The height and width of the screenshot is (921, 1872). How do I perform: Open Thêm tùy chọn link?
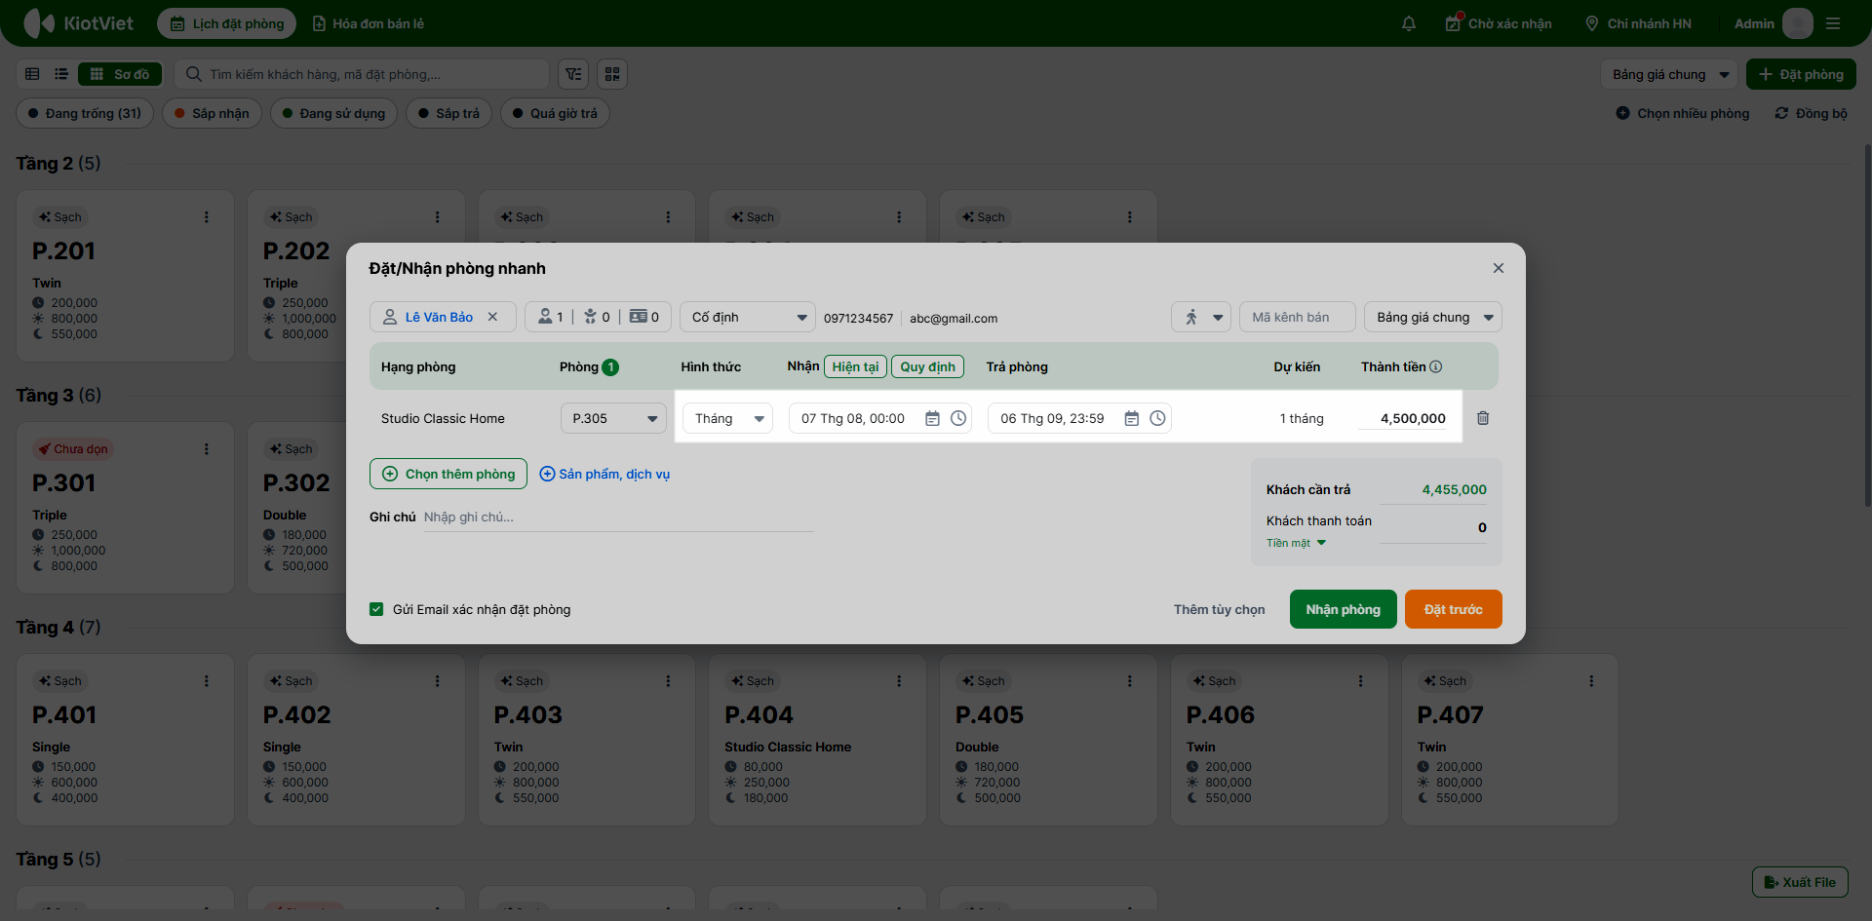click(1220, 609)
